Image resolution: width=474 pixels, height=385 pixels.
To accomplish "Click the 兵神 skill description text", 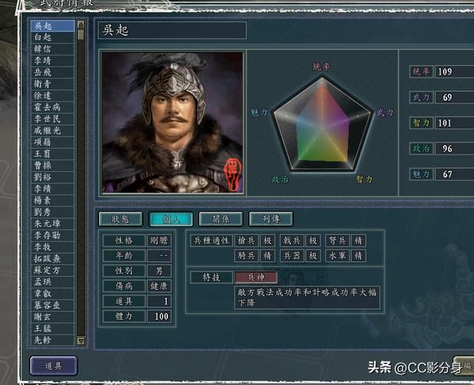I will pyautogui.click(x=307, y=298).
